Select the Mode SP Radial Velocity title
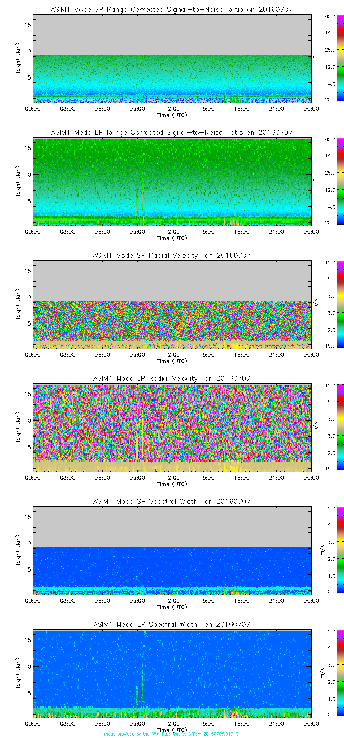Screen dimensions: 344x738 tap(172, 255)
